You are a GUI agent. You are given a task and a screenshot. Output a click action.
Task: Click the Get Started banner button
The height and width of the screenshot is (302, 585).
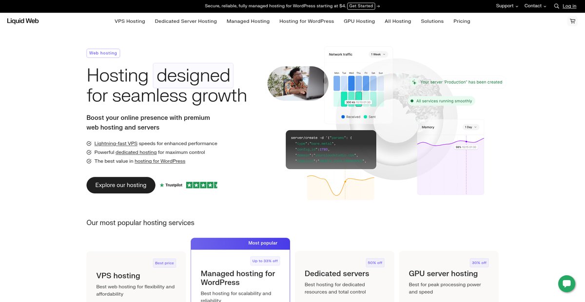point(361,6)
